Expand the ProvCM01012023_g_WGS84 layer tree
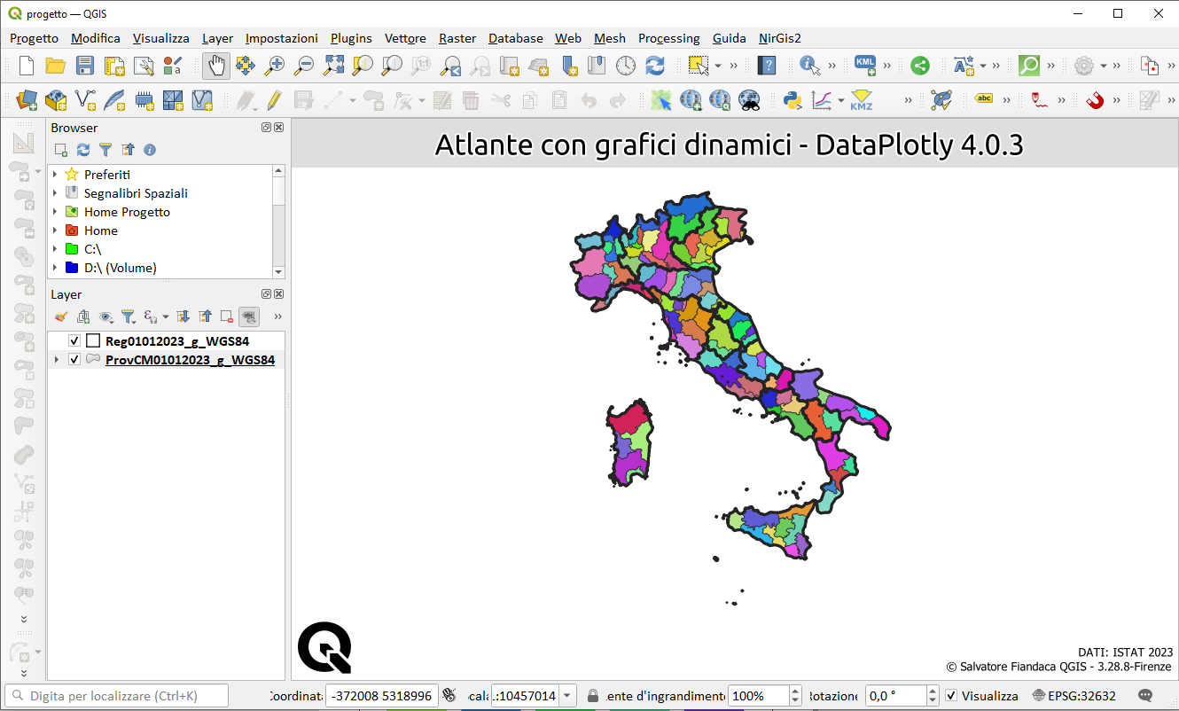The height and width of the screenshot is (711, 1179). click(x=57, y=360)
